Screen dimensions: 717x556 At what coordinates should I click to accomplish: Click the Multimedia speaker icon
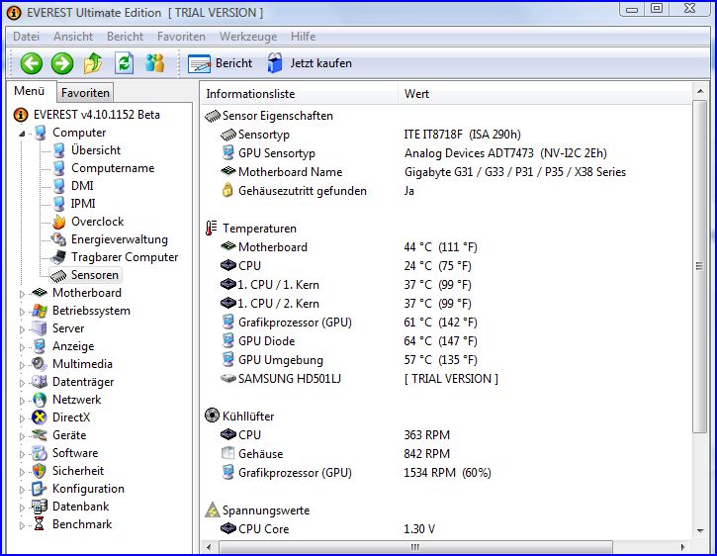pyautogui.click(x=40, y=364)
